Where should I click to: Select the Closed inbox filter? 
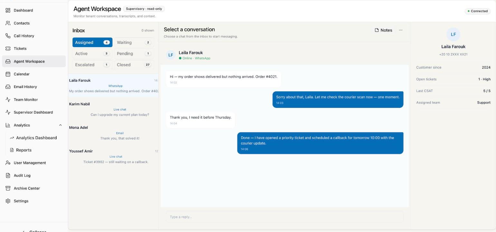point(134,65)
